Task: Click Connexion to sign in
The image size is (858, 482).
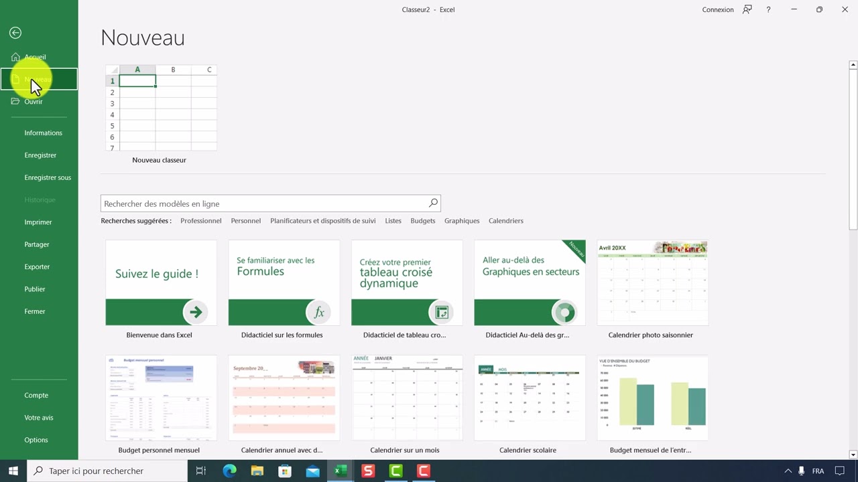Action: (x=718, y=10)
